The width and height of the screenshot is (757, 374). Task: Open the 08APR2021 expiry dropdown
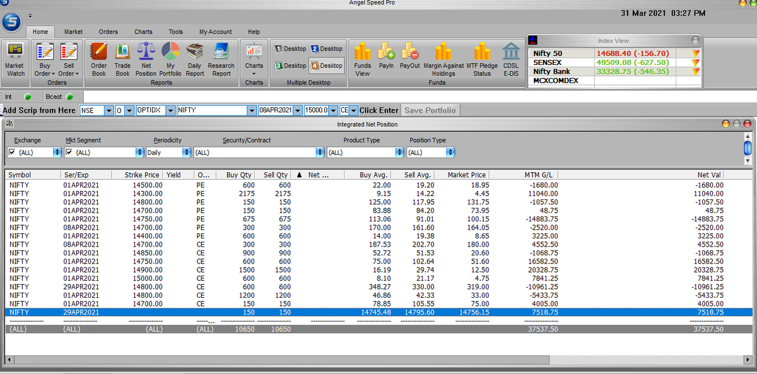point(298,110)
